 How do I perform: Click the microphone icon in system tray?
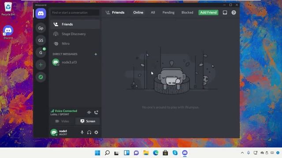click(249, 153)
